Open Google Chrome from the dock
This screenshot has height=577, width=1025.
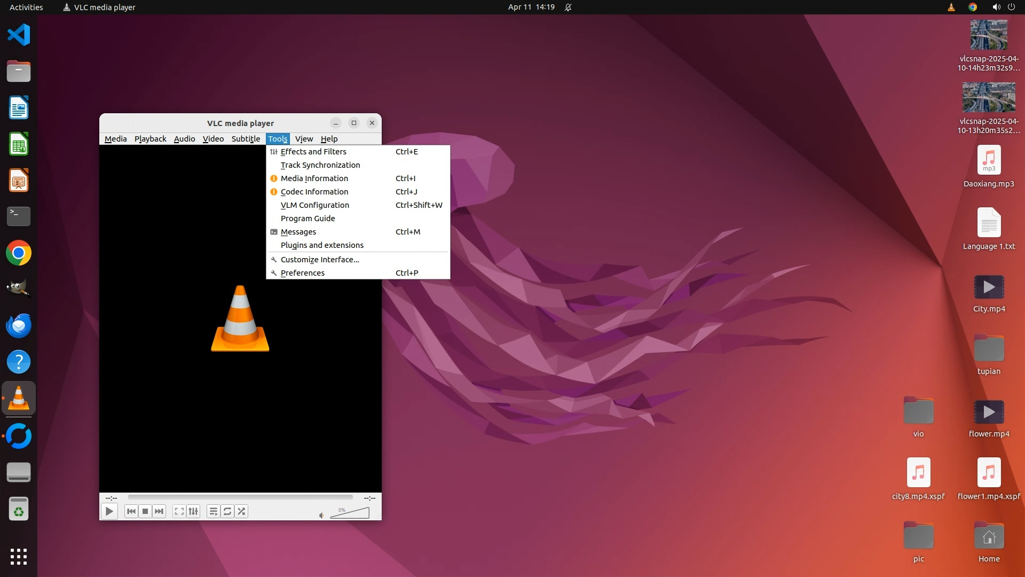pyautogui.click(x=19, y=253)
